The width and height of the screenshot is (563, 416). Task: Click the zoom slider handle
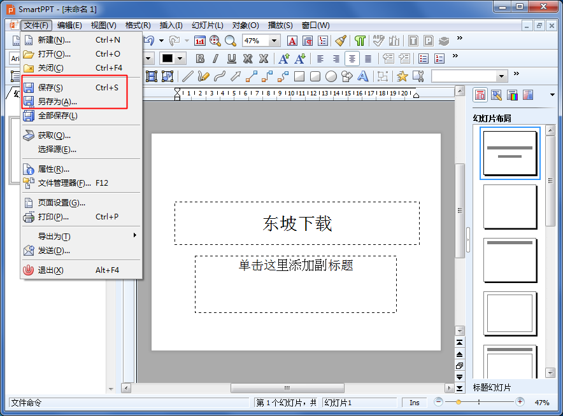click(x=459, y=403)
